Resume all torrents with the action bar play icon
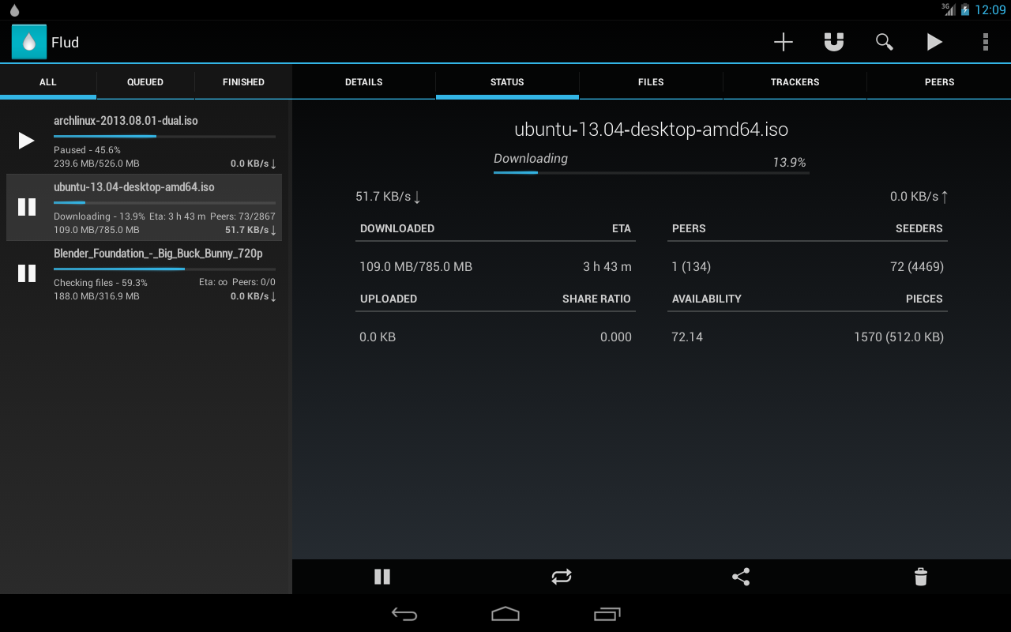Screen dimensions: 1011x632 [934, 42]
